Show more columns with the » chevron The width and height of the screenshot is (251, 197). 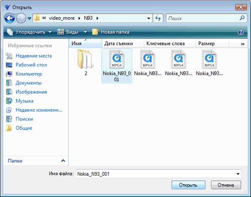242,44
